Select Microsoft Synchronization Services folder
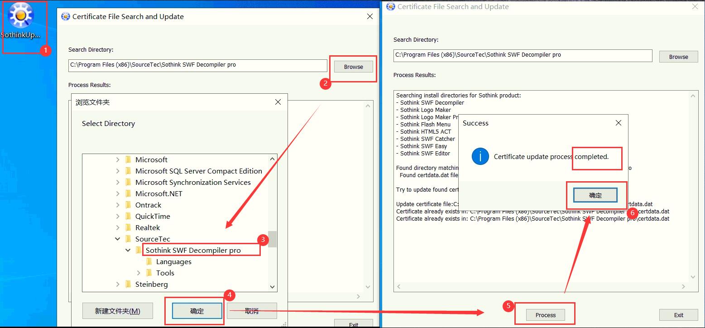Screen dimensions: 705x328 pyautogui.click(x=193, y=182)
